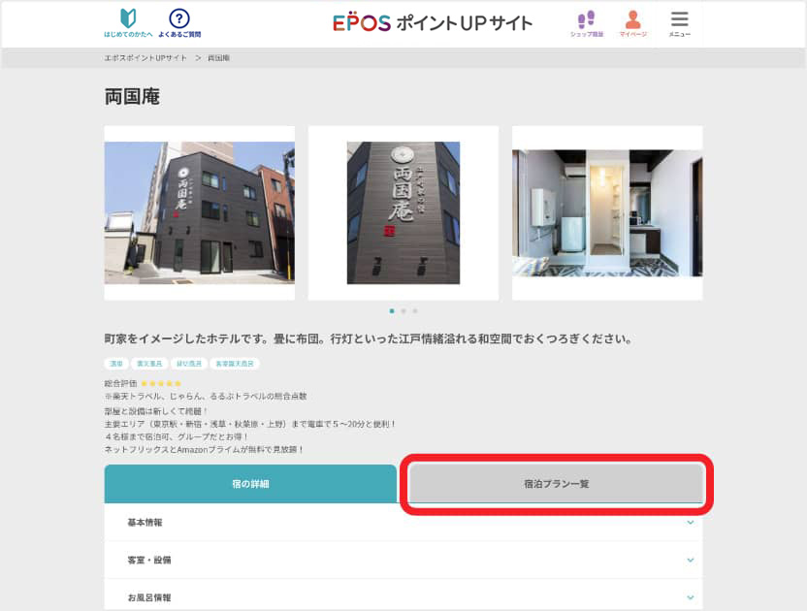The width and height of the screenshot is (807, 611).
Task: Select the 宿泊プラン一覧 tab
Action: [556, 484]
